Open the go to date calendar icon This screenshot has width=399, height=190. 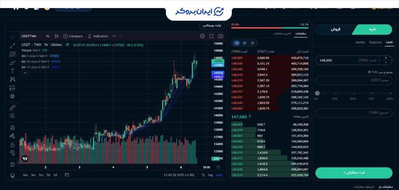click(x=66, y=175)
